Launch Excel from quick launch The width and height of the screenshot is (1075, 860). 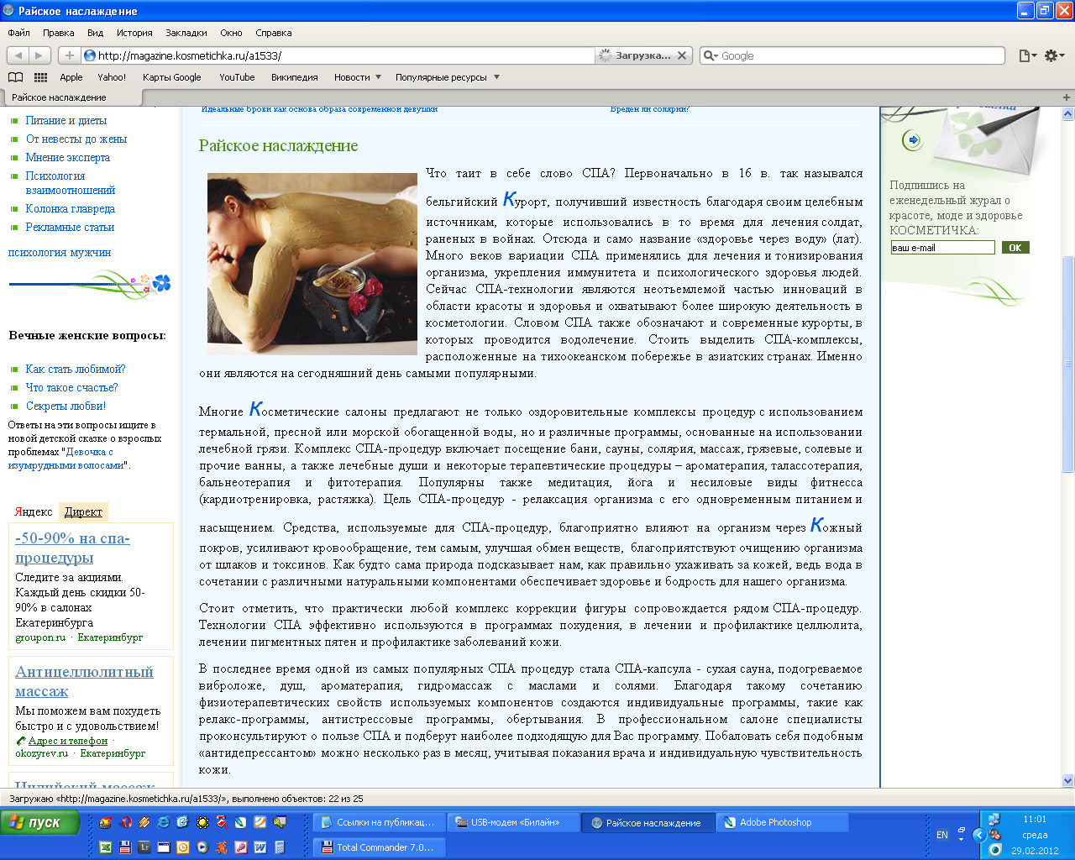(106, 847)
